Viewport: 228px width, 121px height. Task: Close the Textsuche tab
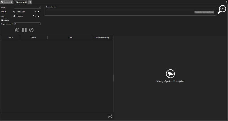(x=26, y=2)
